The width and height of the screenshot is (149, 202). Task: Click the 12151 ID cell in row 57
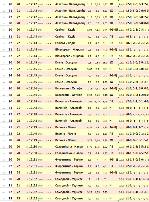[33, 166]
